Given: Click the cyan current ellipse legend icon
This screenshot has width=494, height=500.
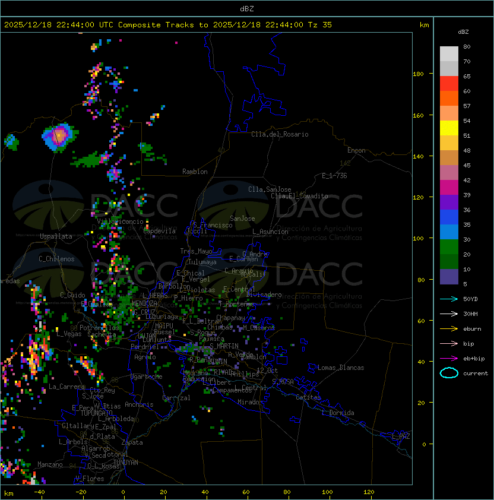Looking at the screenshot, I should [449, 373].
